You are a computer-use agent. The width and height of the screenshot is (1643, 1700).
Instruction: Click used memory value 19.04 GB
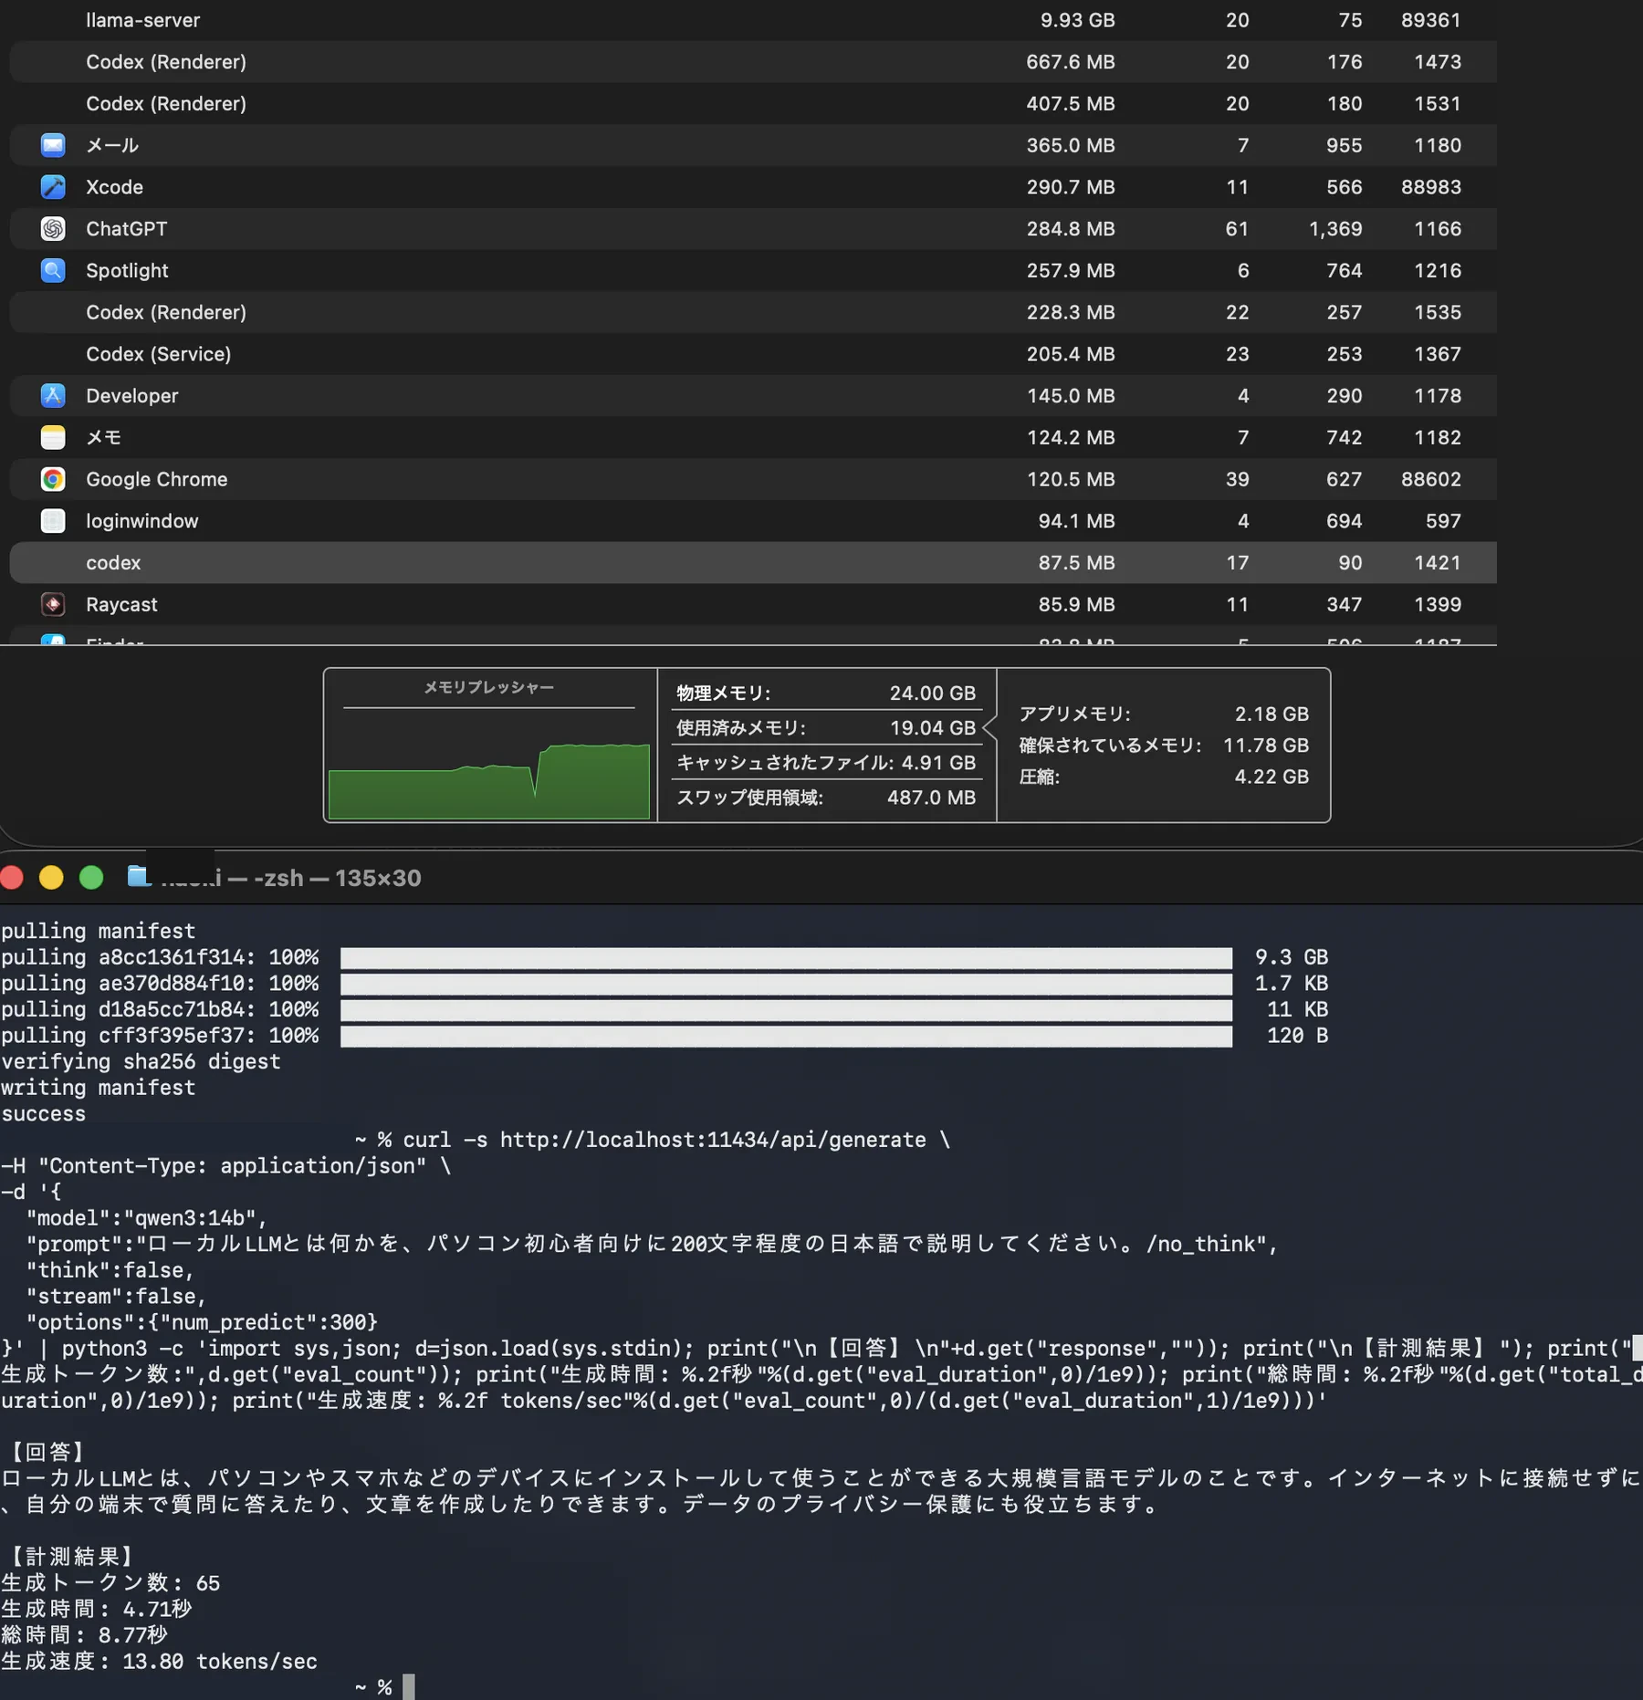coord(933,728)
